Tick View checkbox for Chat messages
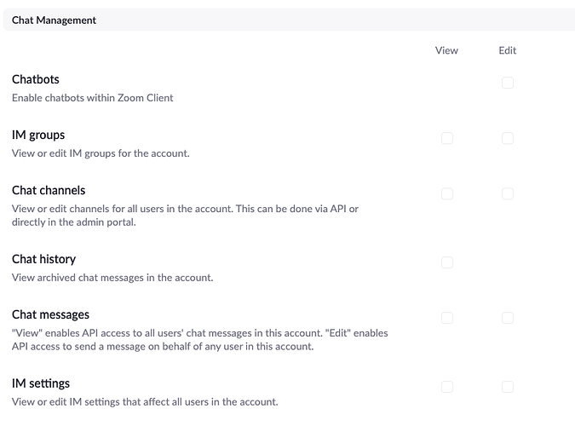The height and width of the screenshot is (426, 575). click(447, 318)
